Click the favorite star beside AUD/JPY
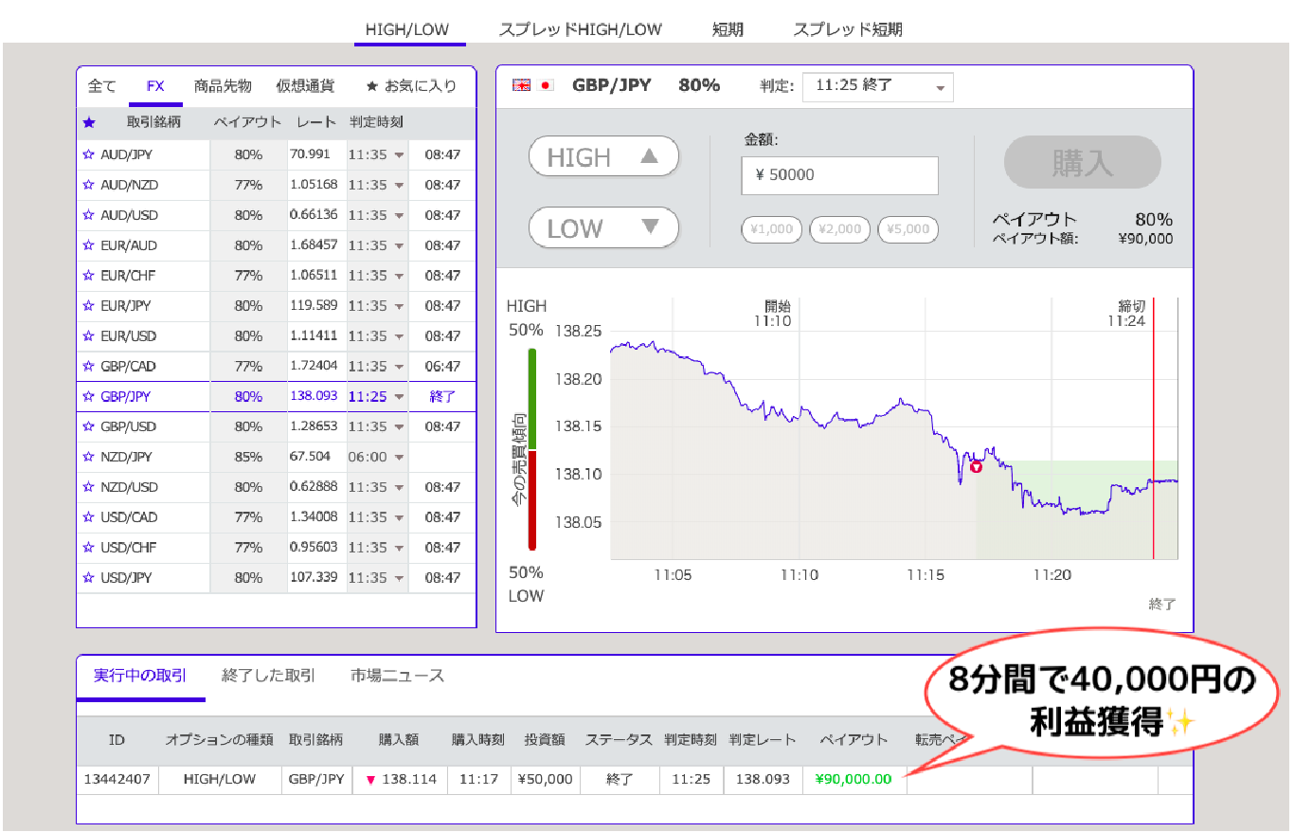Screen dimensions: 1294x832 [x=89, y=154]
